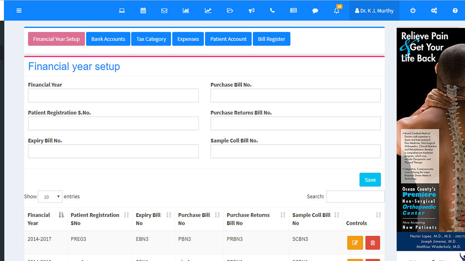Delete the 2014-2017 row

[372, 243]
